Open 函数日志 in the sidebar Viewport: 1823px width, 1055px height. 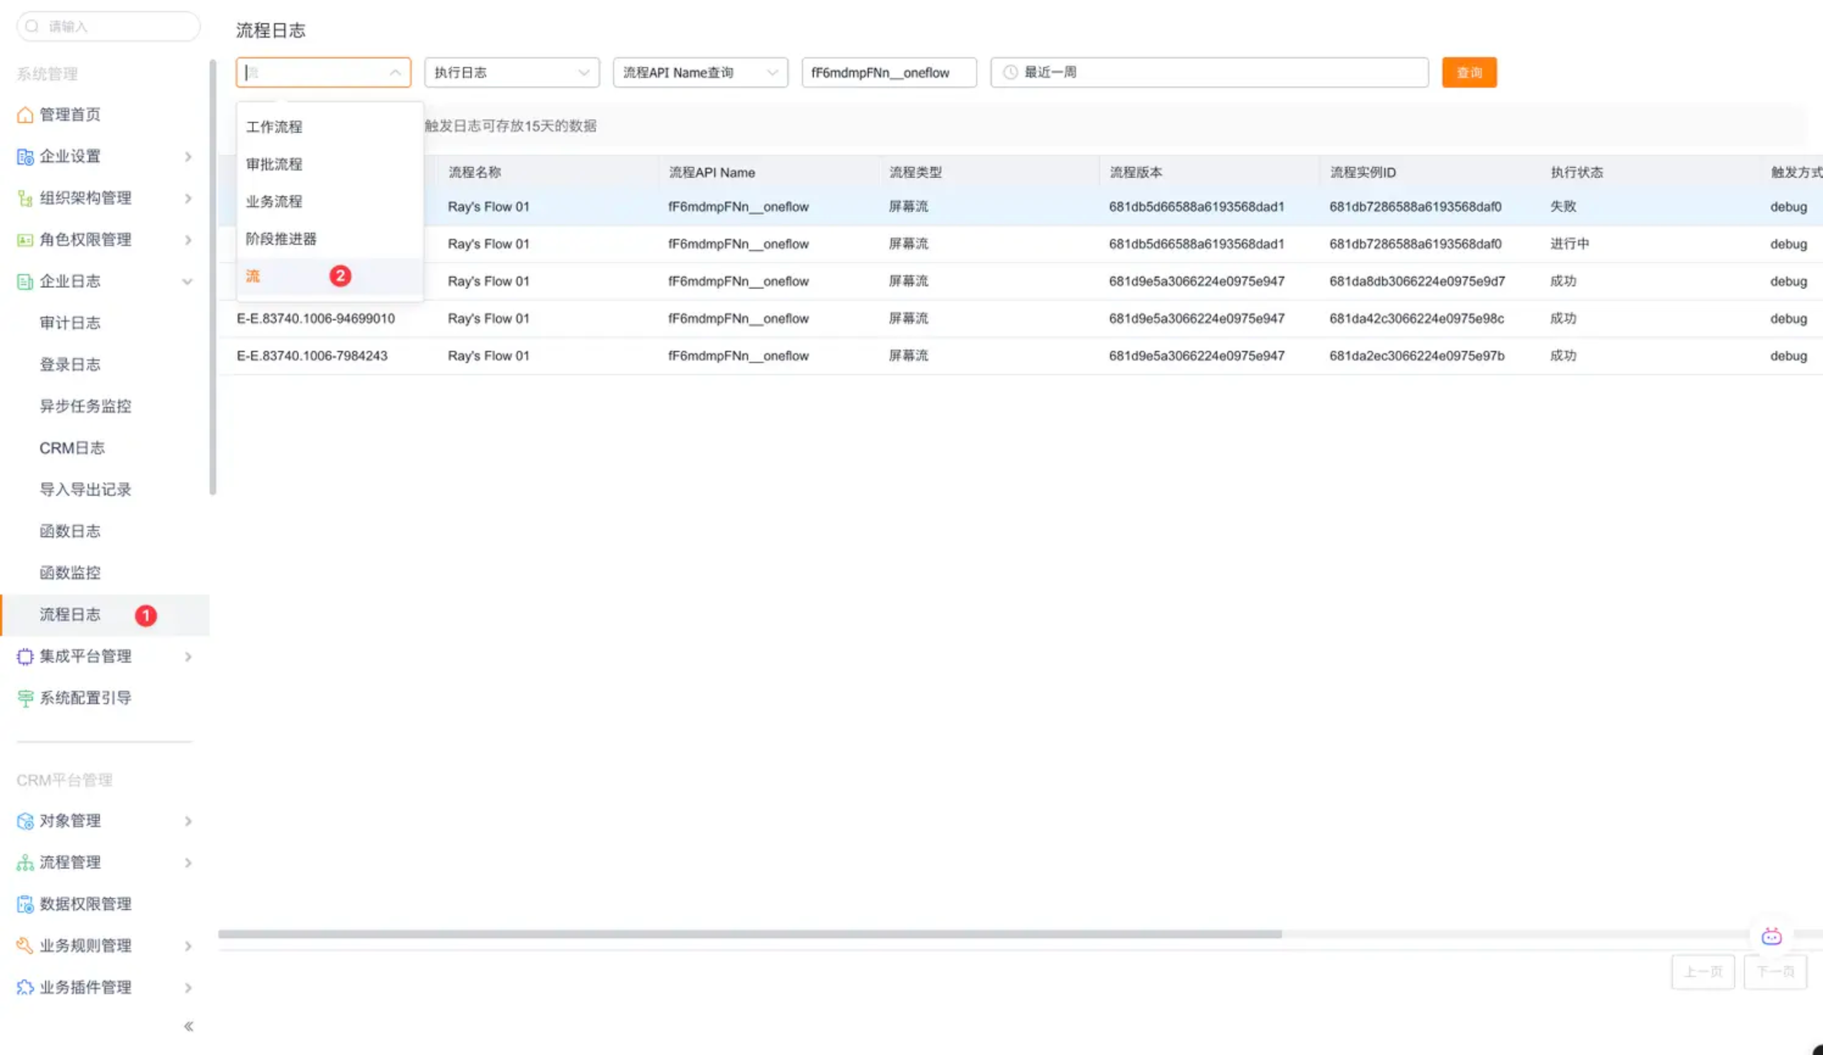pos(70,531)
